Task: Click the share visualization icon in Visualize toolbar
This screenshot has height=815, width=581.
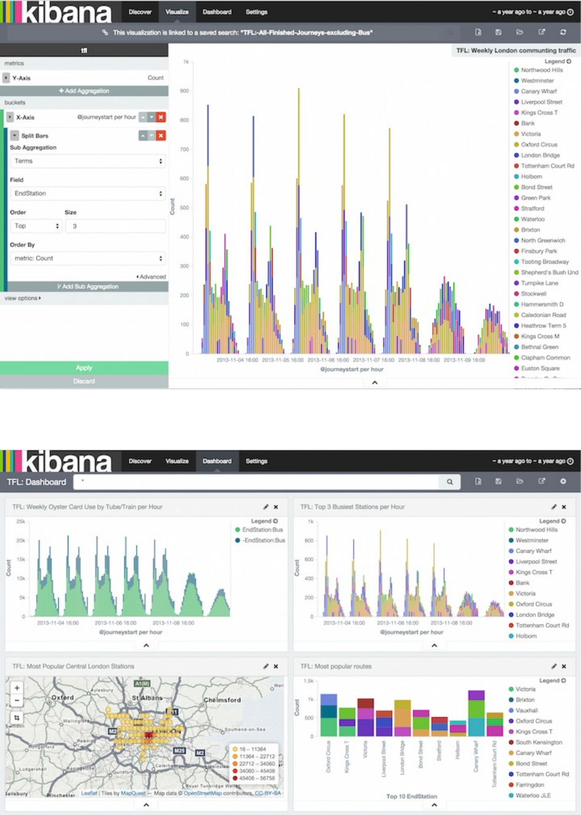Action: coord(542,32)
